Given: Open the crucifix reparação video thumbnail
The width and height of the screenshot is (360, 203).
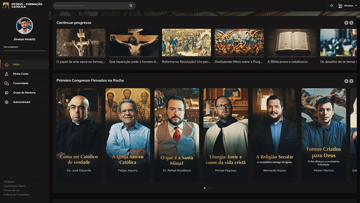Looking at the screenshot, I should tap(134, 43).
